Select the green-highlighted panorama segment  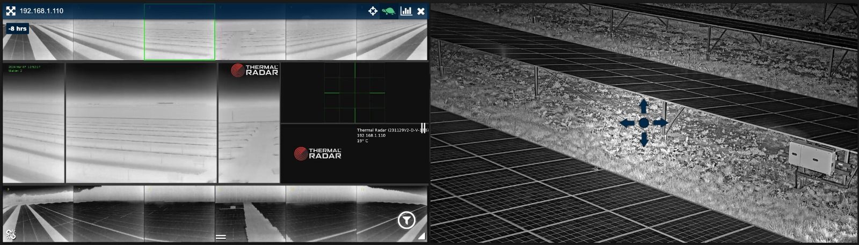(179, 32)
